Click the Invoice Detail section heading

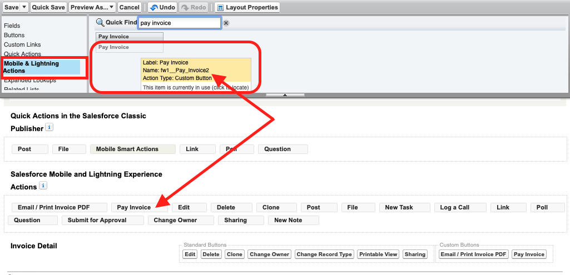coord(34,246)
